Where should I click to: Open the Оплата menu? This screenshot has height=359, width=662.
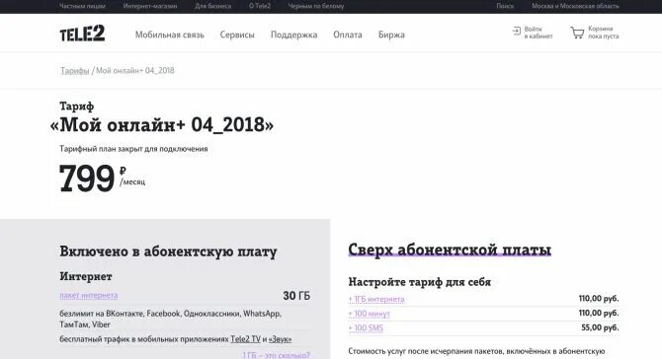(348, 35)
